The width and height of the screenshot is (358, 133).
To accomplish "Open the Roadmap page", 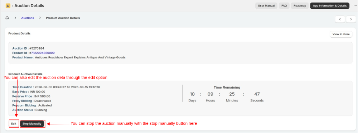I will click(300, 6).
